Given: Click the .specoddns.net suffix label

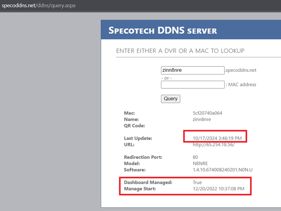Looking at the screenshot, I should coord(241,70).
